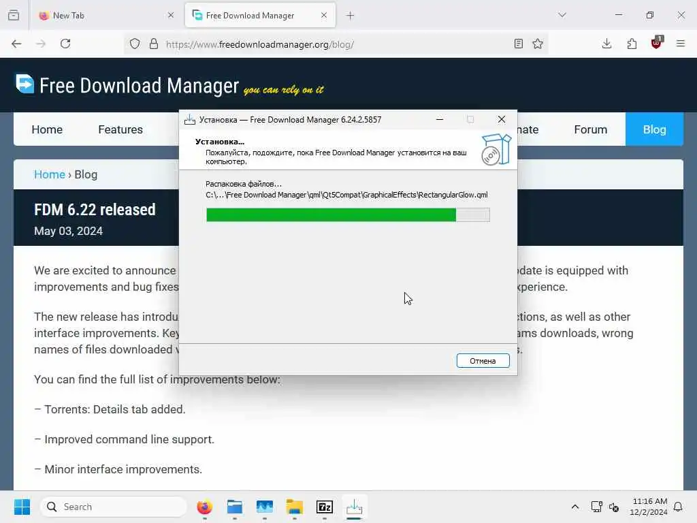697x523 pixels.
Task: Open the FDM 6.22 released post title
Action: tap(95, 210)
